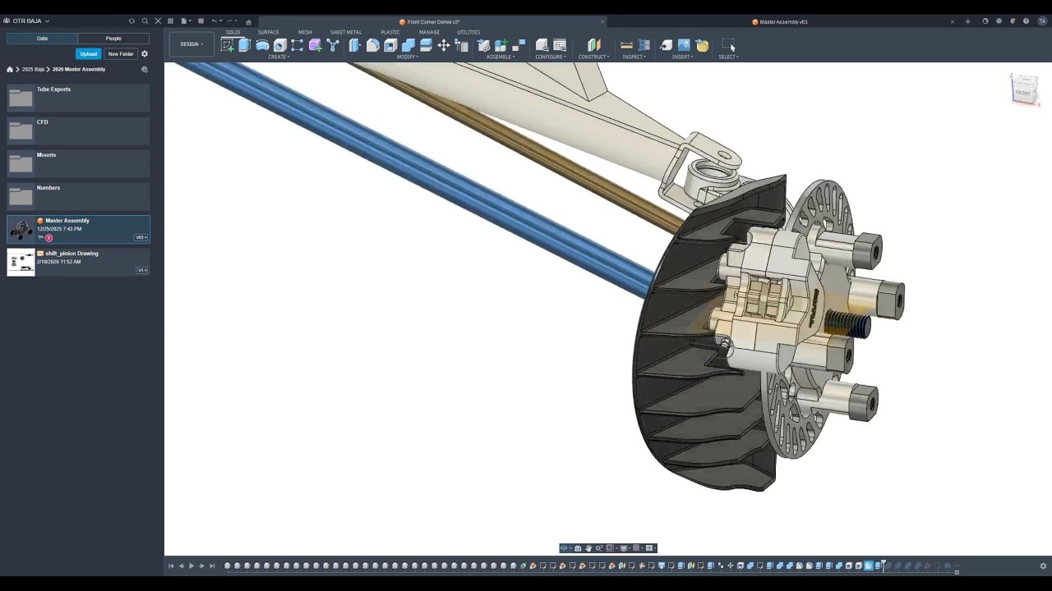Select the Press Pull tool
Screen dimensions: 1052x591
tap(355, 45)
